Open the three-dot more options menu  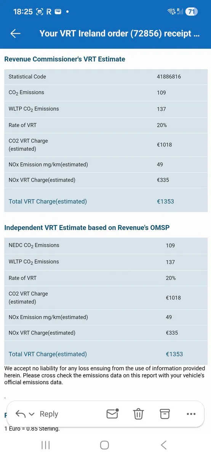pyautogui.click(x=191, y=414)
